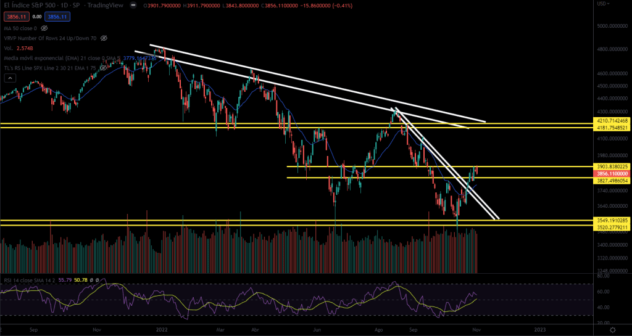
Task: Click the RSI value 55.79
Action: 65,279
